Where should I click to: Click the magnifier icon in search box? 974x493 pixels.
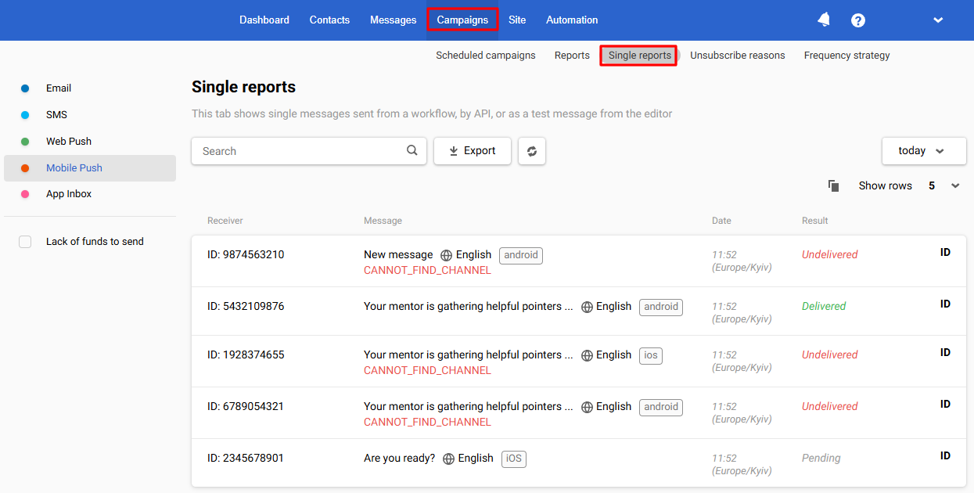click(x=412, y=151)
